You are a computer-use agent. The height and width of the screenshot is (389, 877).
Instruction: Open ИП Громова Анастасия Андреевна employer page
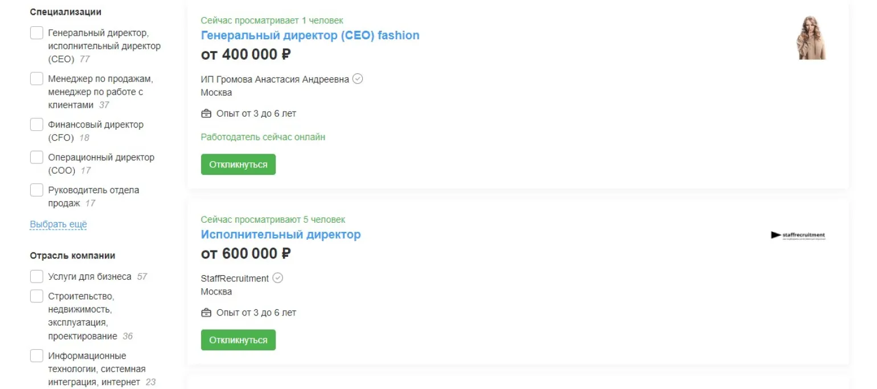coord(274,79)
